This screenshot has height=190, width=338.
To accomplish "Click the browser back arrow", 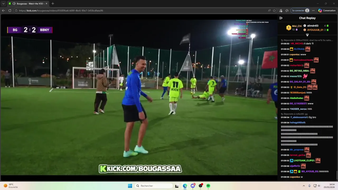I will tap(3, 11).
